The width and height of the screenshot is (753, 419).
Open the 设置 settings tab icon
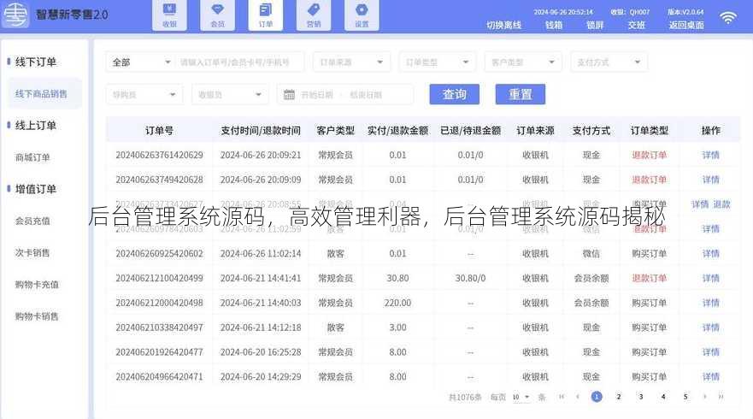(362, 15)
